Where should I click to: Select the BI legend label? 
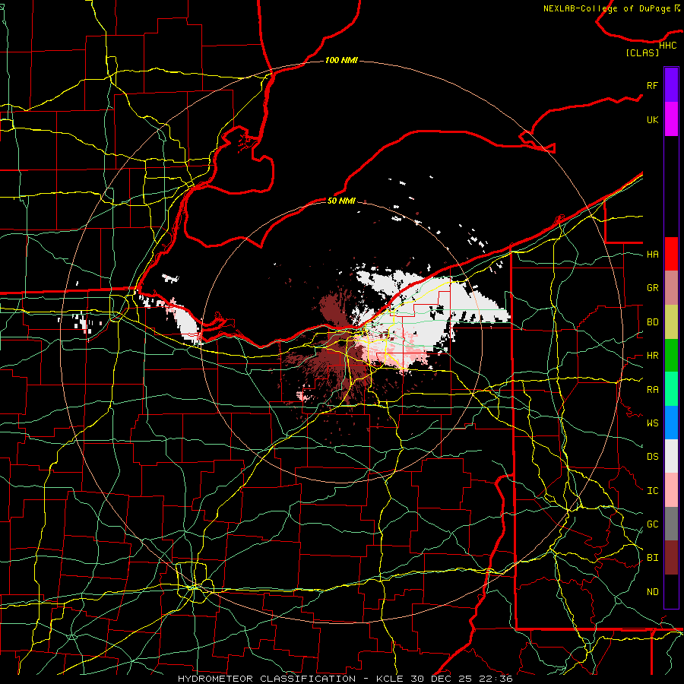coord(652,558)
